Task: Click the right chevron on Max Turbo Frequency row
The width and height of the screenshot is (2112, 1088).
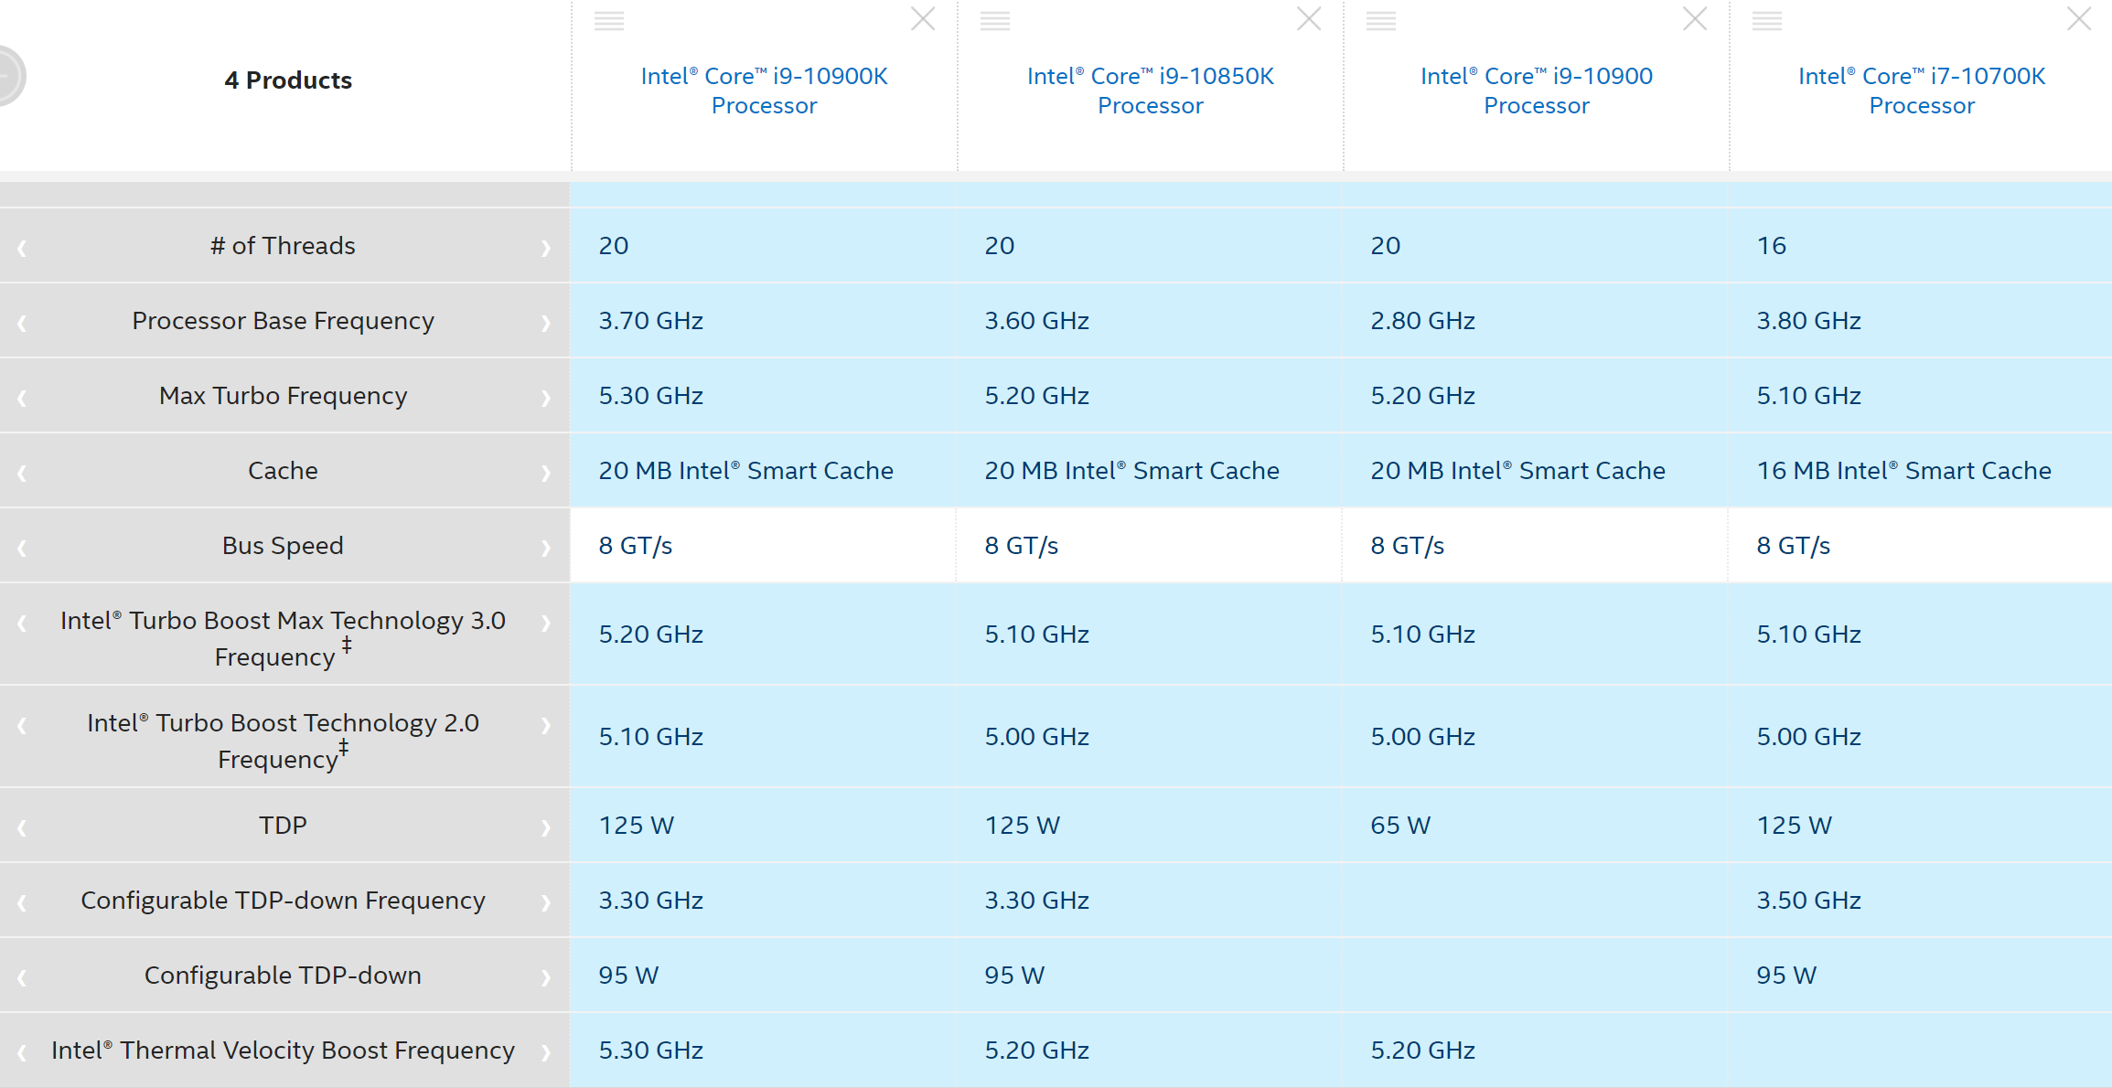Action: pos(546,398)
